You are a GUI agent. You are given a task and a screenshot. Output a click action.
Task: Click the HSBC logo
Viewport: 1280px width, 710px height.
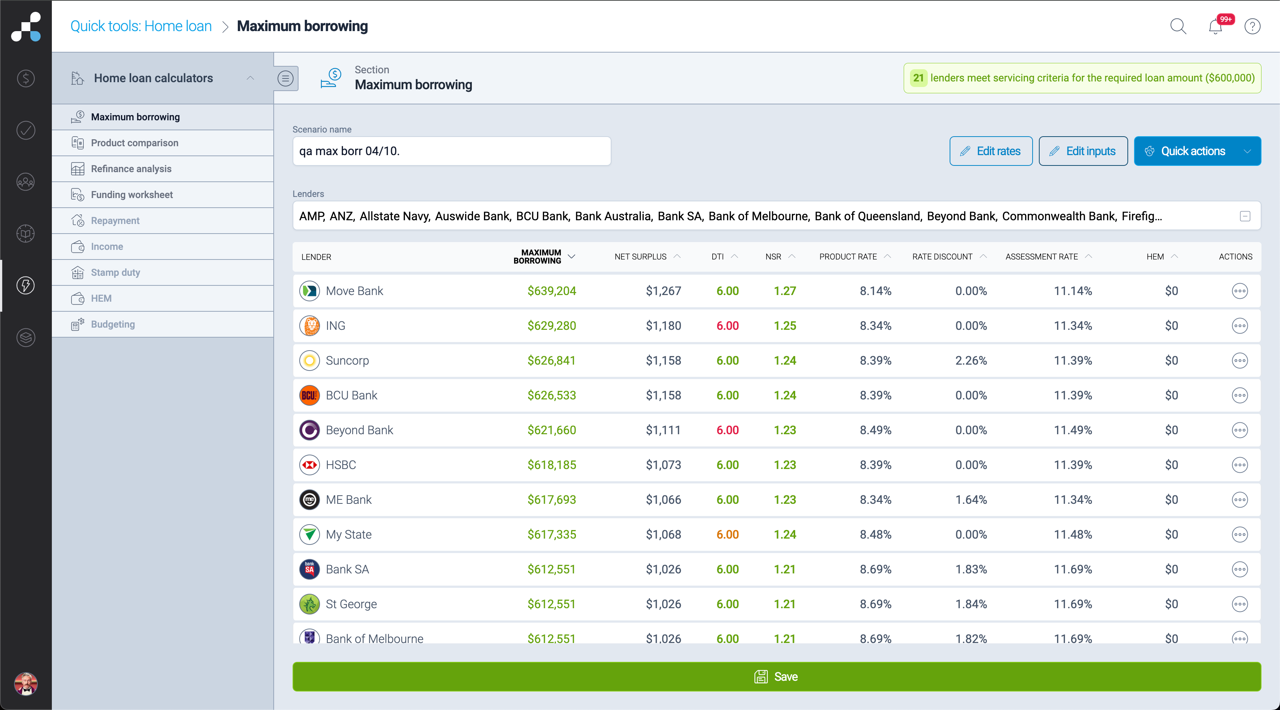point(310,465)
